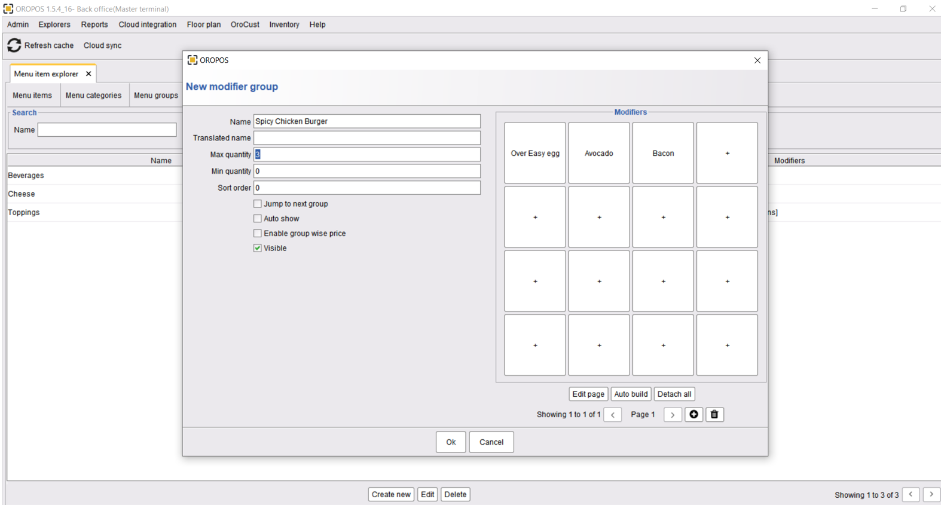Click the Sort order input field
This screenshot has height=505, width=941.
pos(367,188)
